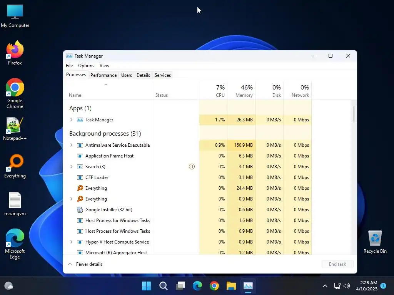
Task: Select the Google Chrome desktop shortcut
Action: pos(15,93)
